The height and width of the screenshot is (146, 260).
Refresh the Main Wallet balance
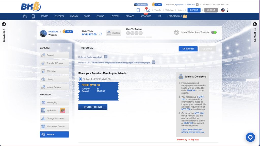100,34
